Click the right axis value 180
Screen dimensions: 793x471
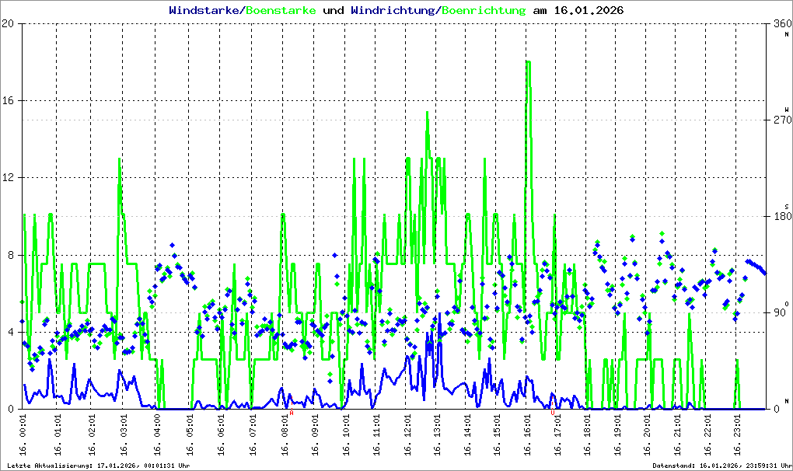coord(782,216)
